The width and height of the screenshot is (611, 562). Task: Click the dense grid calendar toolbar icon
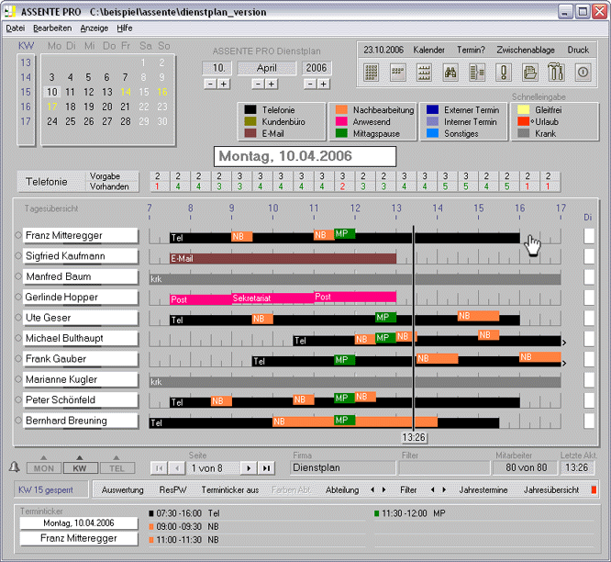(x=371, y=73)
